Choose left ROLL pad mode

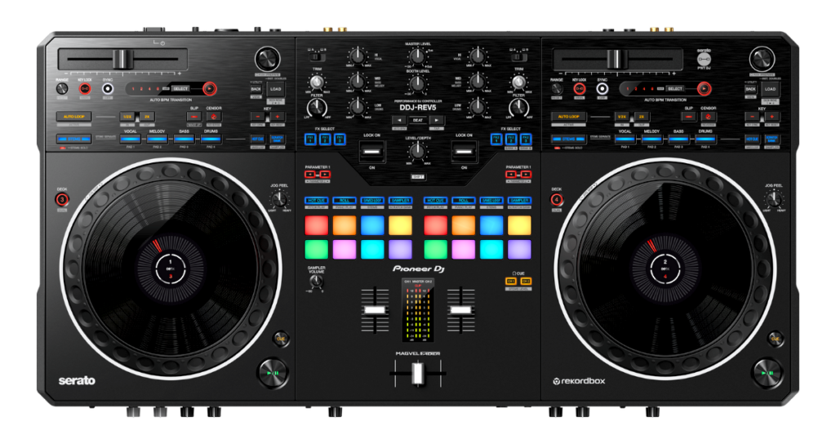(345, 201)
